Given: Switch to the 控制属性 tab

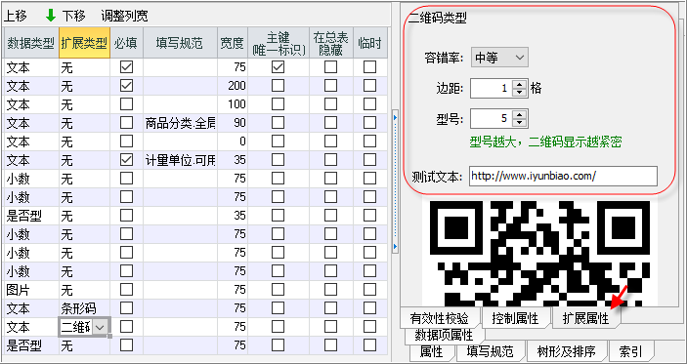Looking at the screenshot, I should (x=515, y=317).
